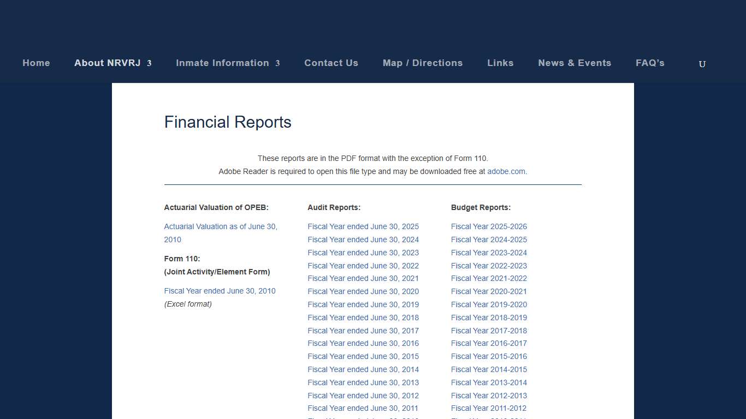View audit report Fiscal Year ended June 30, 2011
Viewport: 746px width, 419px height.
click(363, 408)
